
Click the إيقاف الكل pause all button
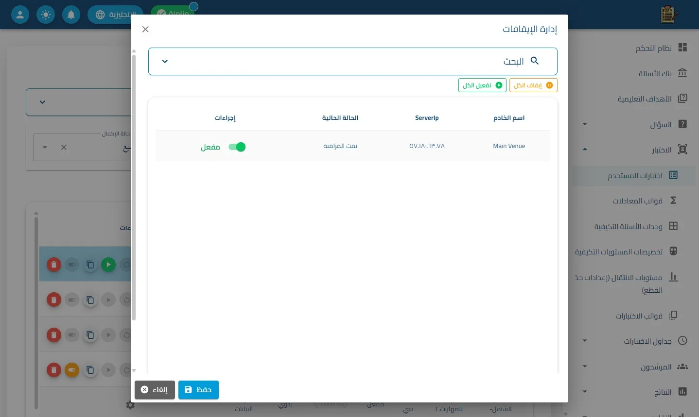click(533, 85)
